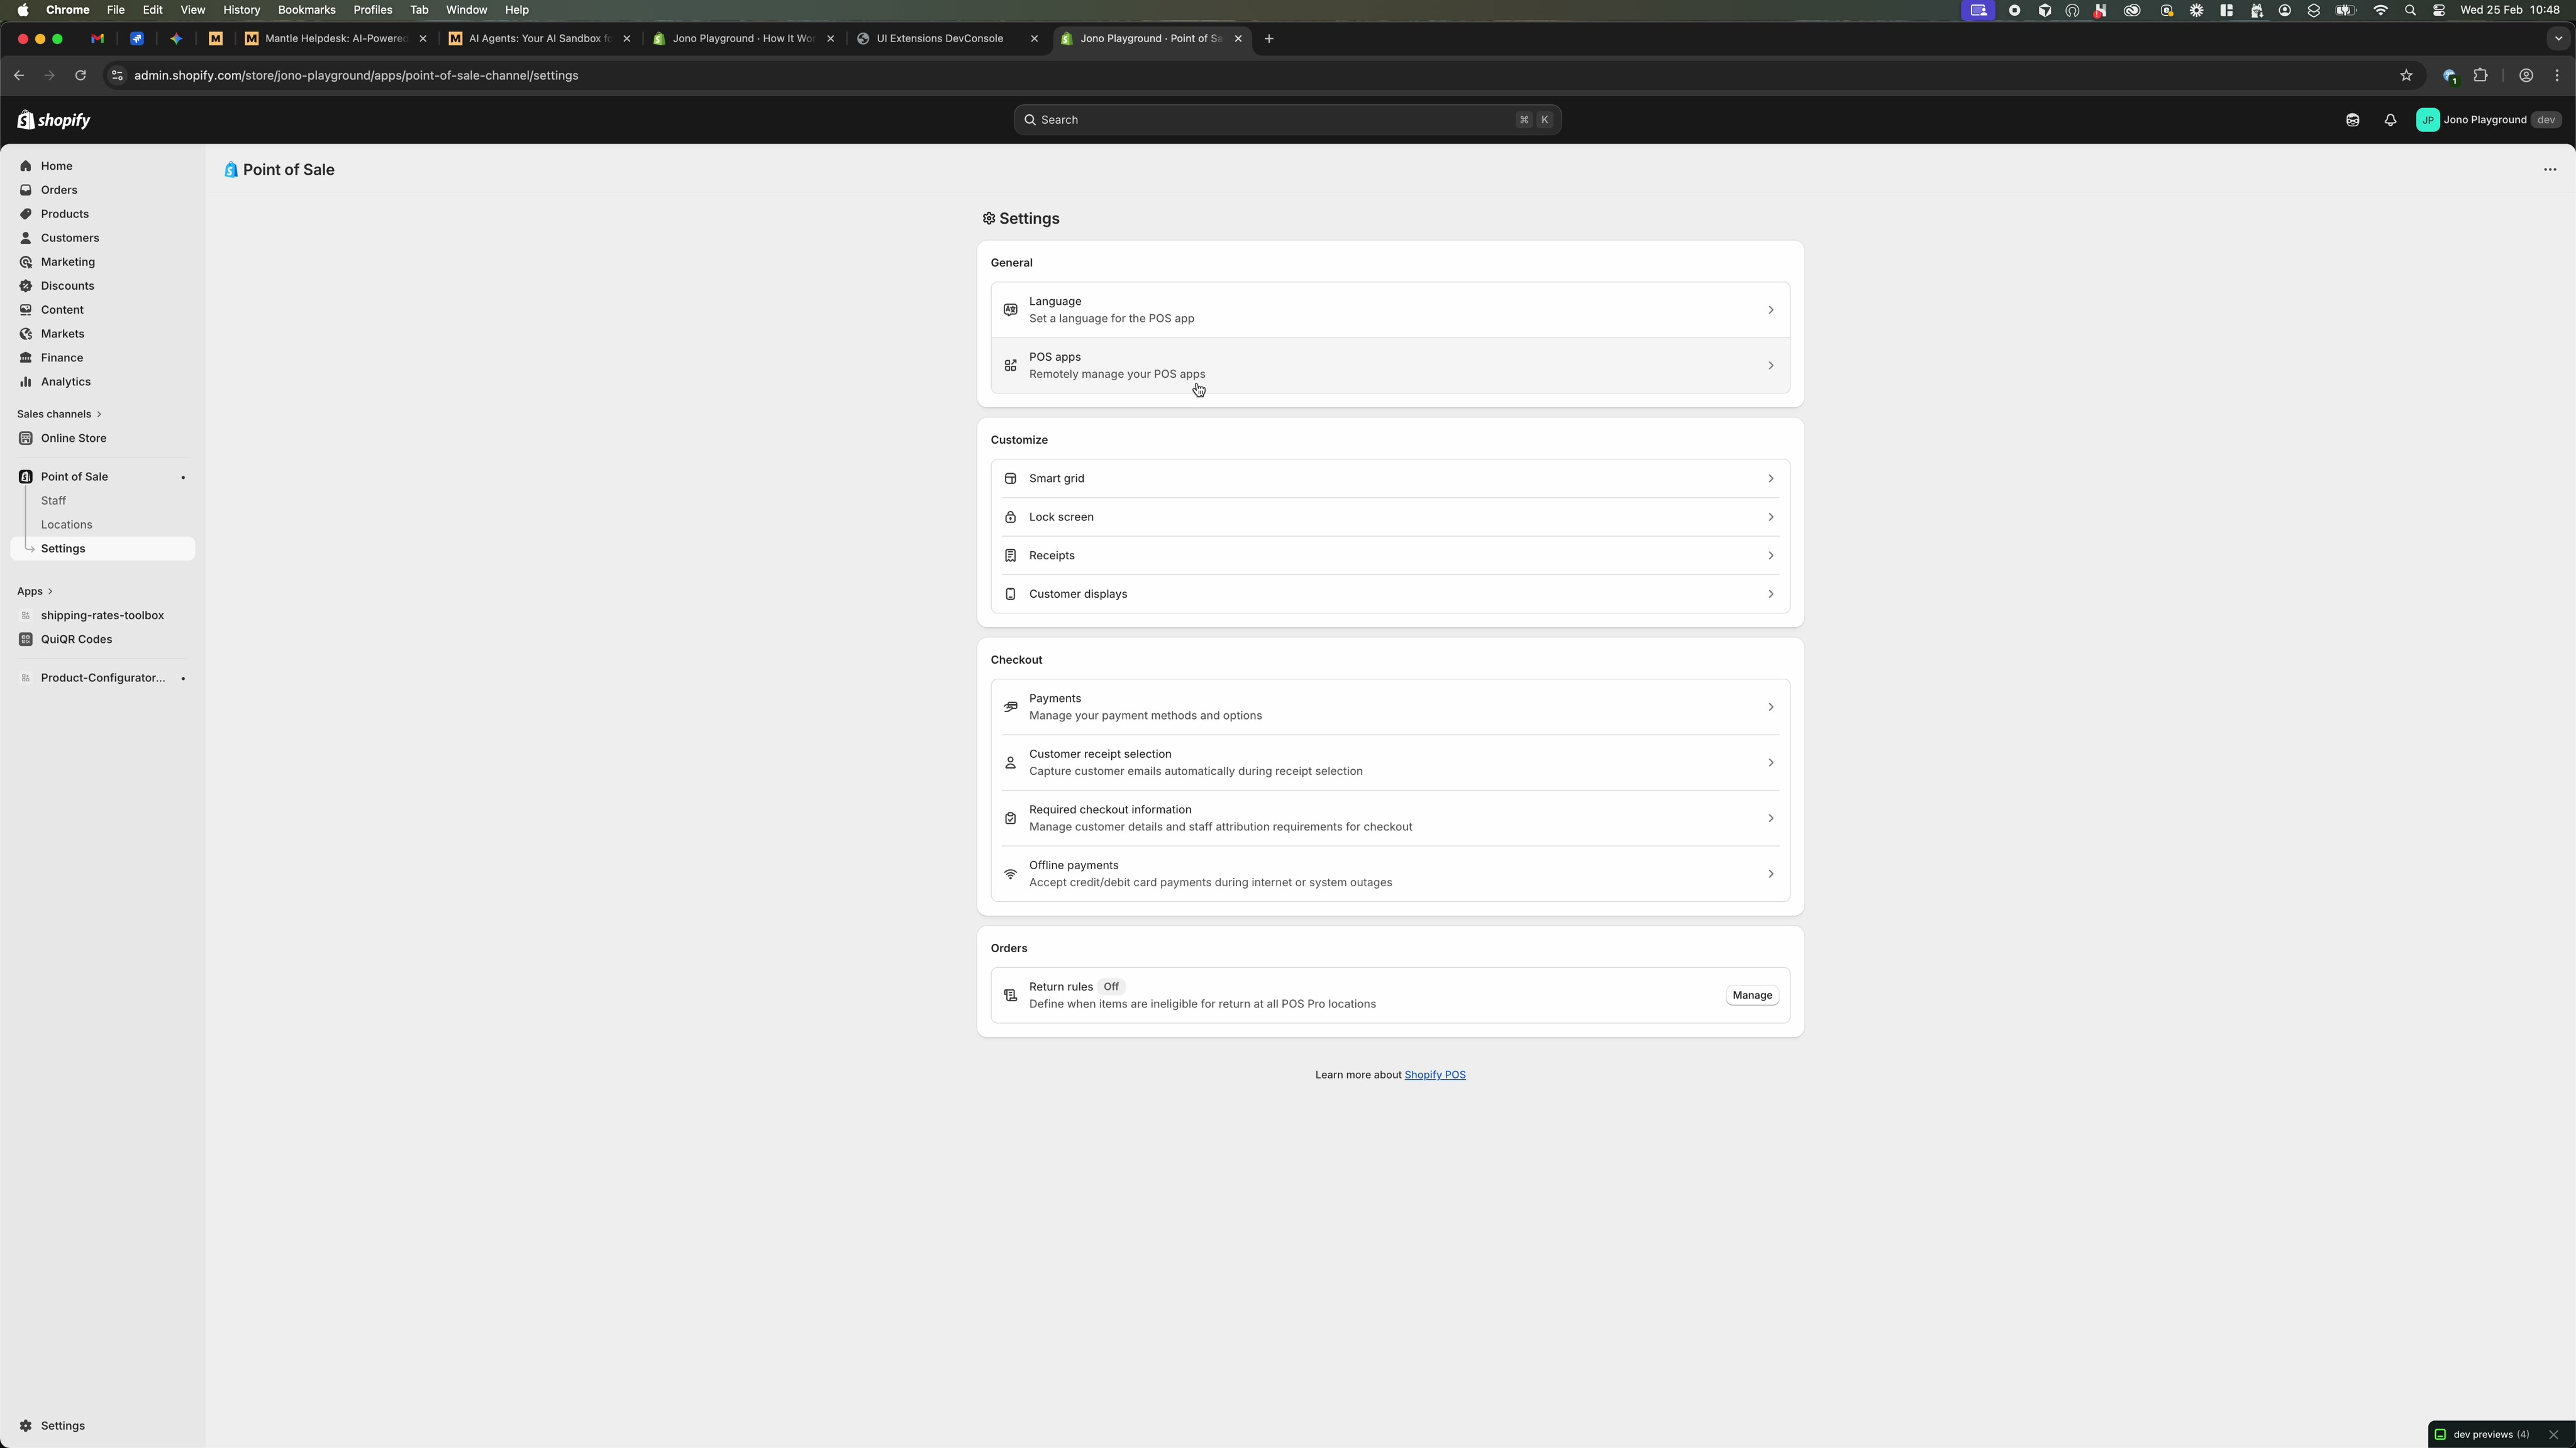Viewport: 2576px width, 1448px height.
Task: Click the Analytics chart icon
Action: [x=26, y=381]
